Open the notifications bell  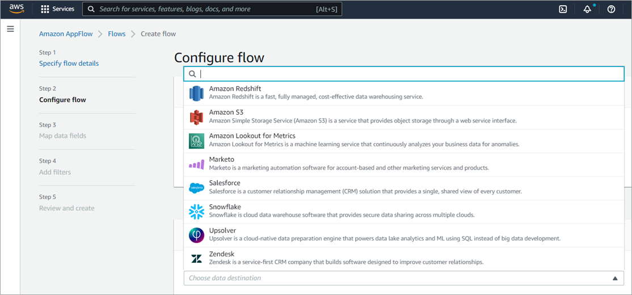(x=587, y=9)
